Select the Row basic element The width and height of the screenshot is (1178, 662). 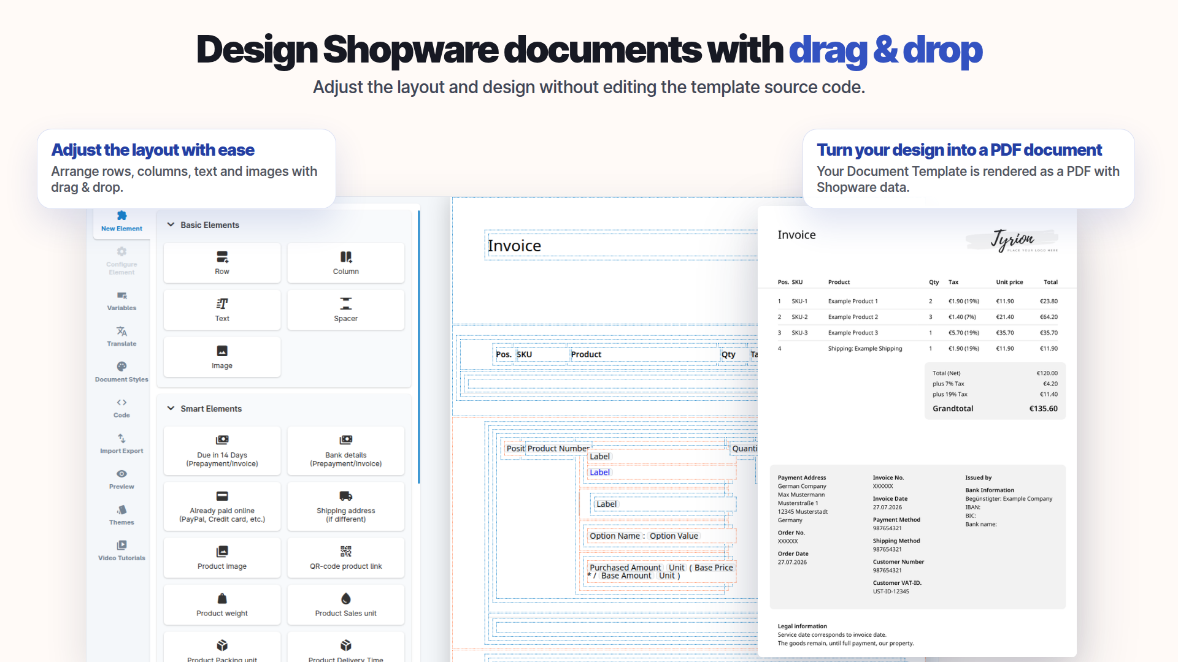[x=222, y=263]
